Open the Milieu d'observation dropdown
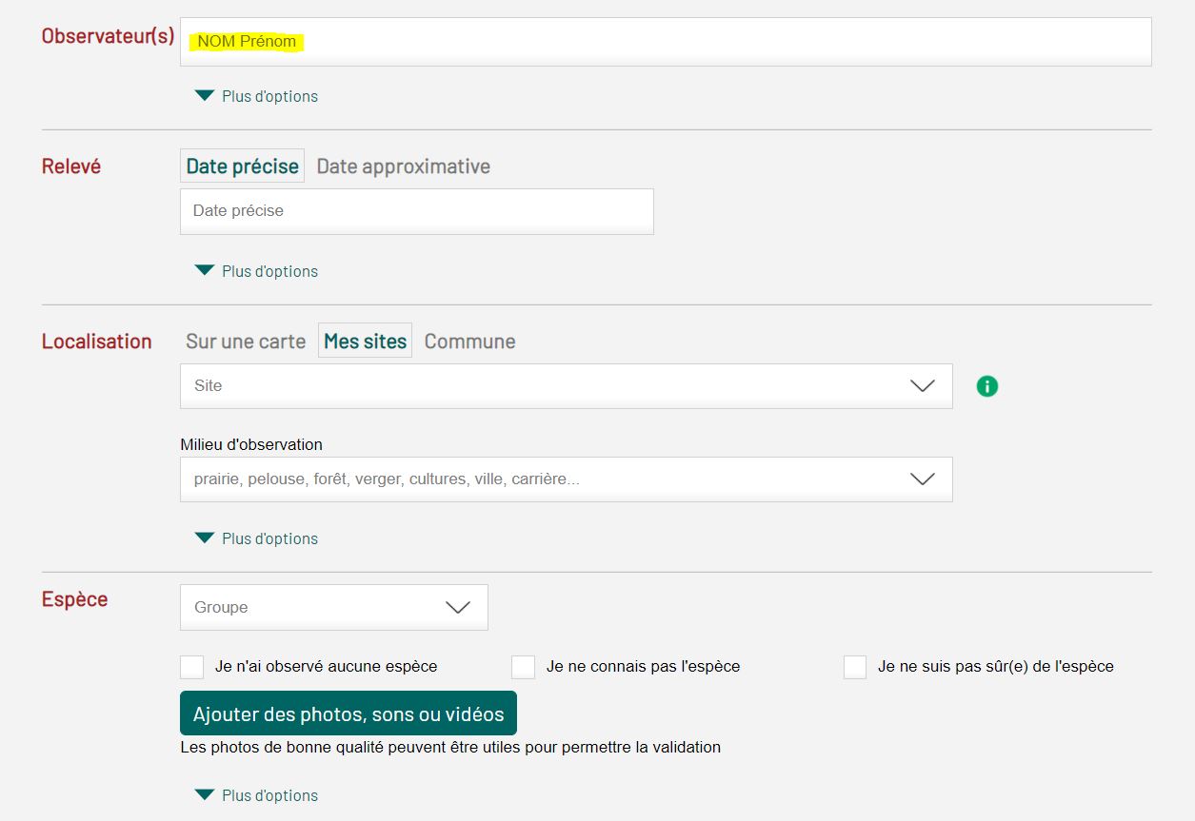Image resolution: width=1195 pixels, height=821 pixels. tap(566, 479)
